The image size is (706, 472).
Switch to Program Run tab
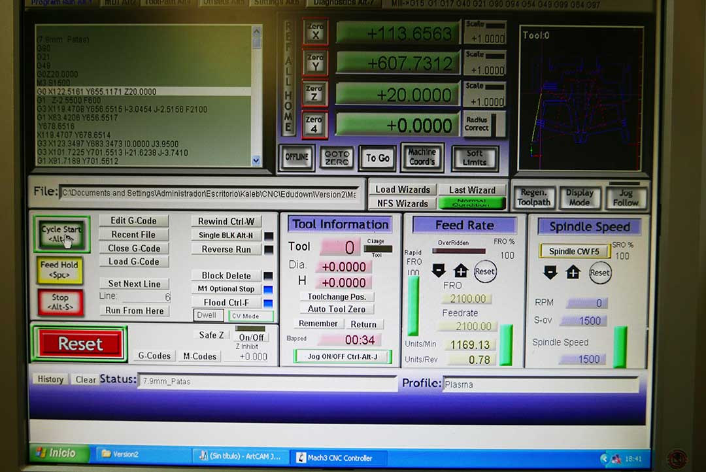(x=62, y=2)
